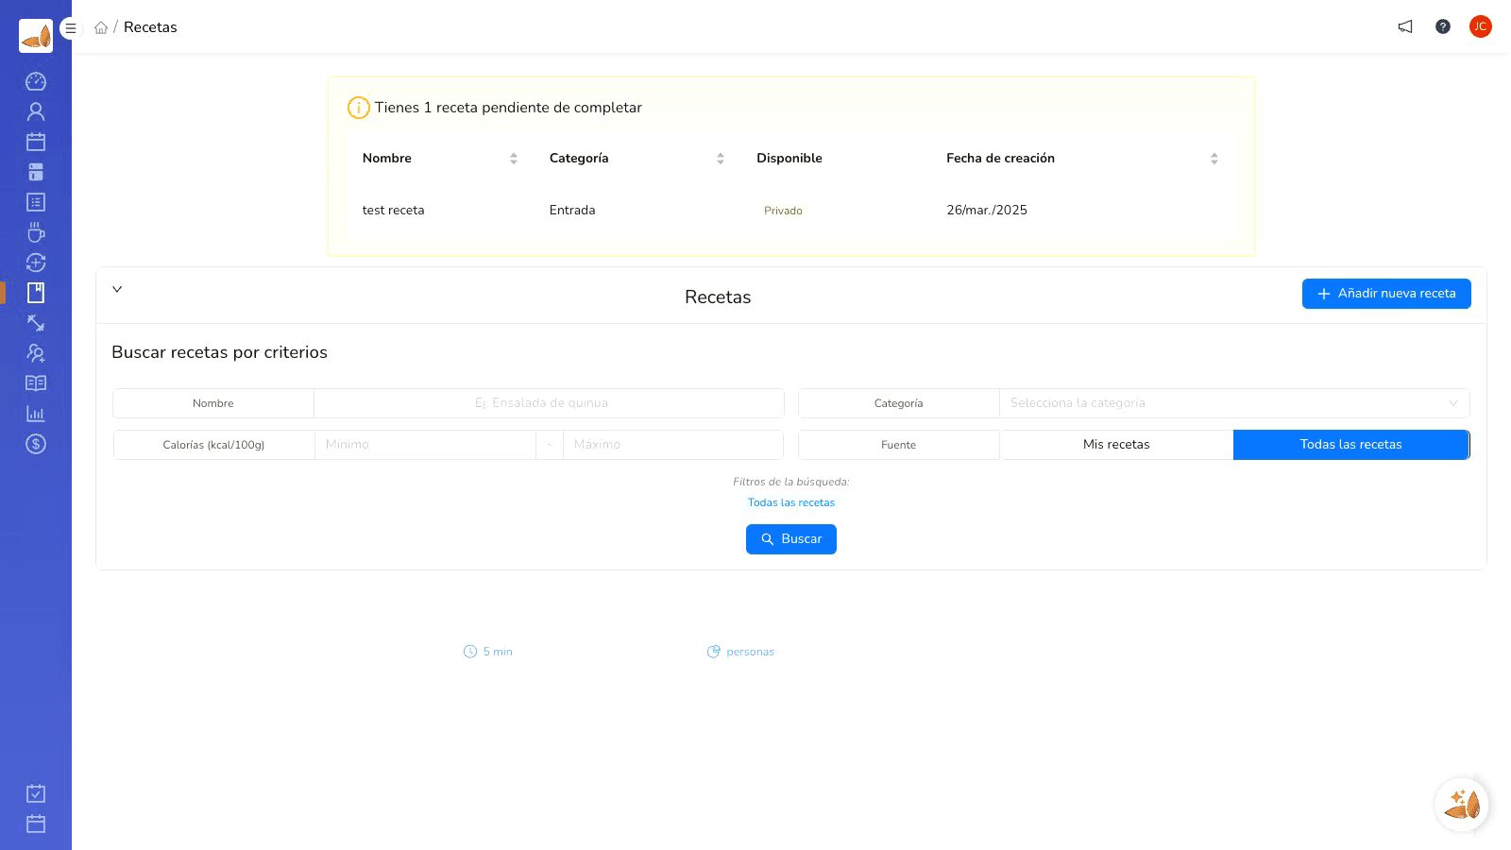Screen dimensions: 1511x850
Task: Click the fridge icon in sidebar
Action: [x=36, y=172]
